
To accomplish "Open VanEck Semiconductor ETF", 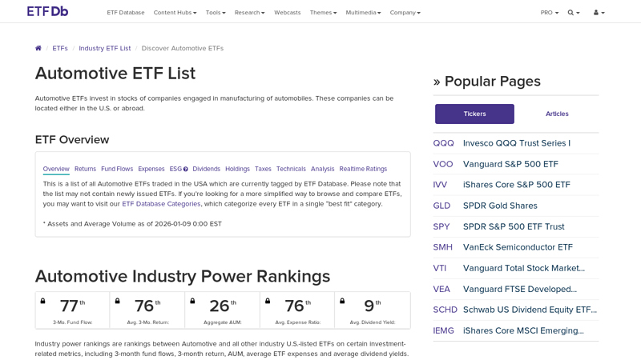I will pyautogui.click(x=518, y=247).
